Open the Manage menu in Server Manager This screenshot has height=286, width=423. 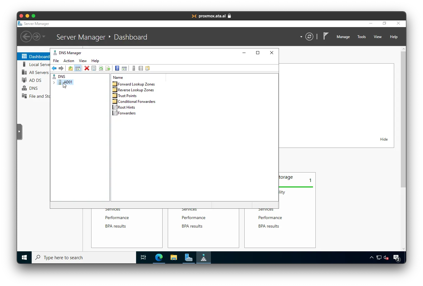coord(343,37)
